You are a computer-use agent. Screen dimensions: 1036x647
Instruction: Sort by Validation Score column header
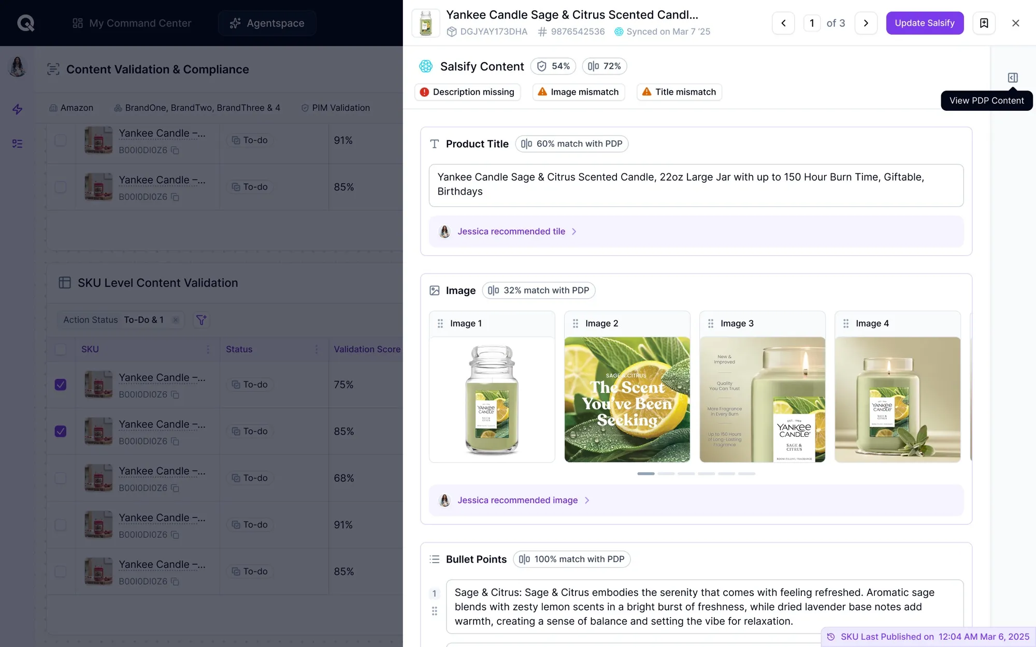[x=367, y=349]
